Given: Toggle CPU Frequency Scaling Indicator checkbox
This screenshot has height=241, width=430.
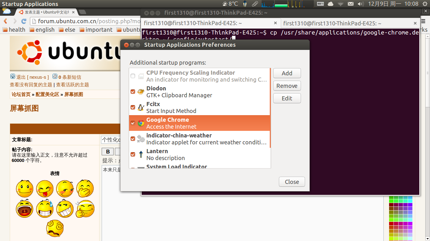Looking at the screenshot, I should pos(133,76).
